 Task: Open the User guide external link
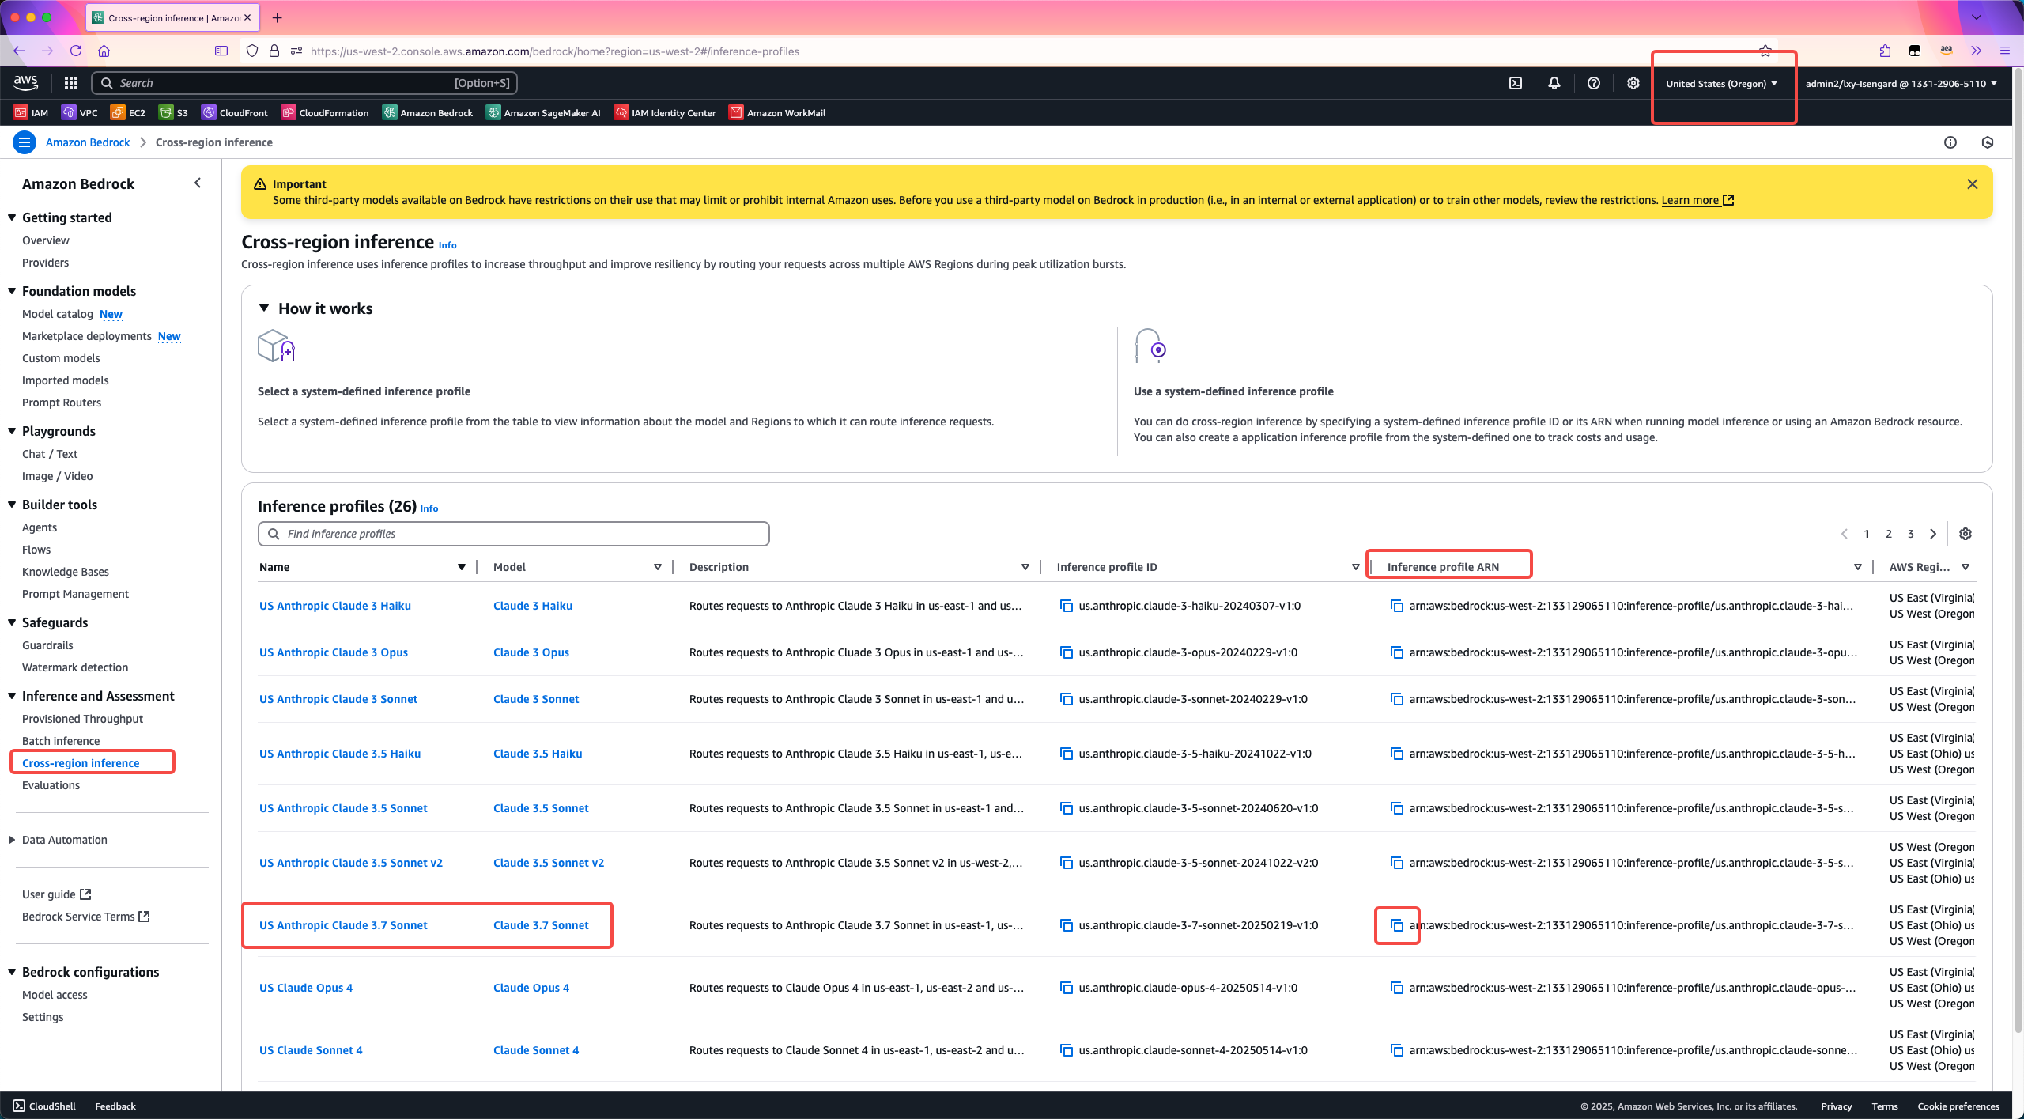point(57,894)
